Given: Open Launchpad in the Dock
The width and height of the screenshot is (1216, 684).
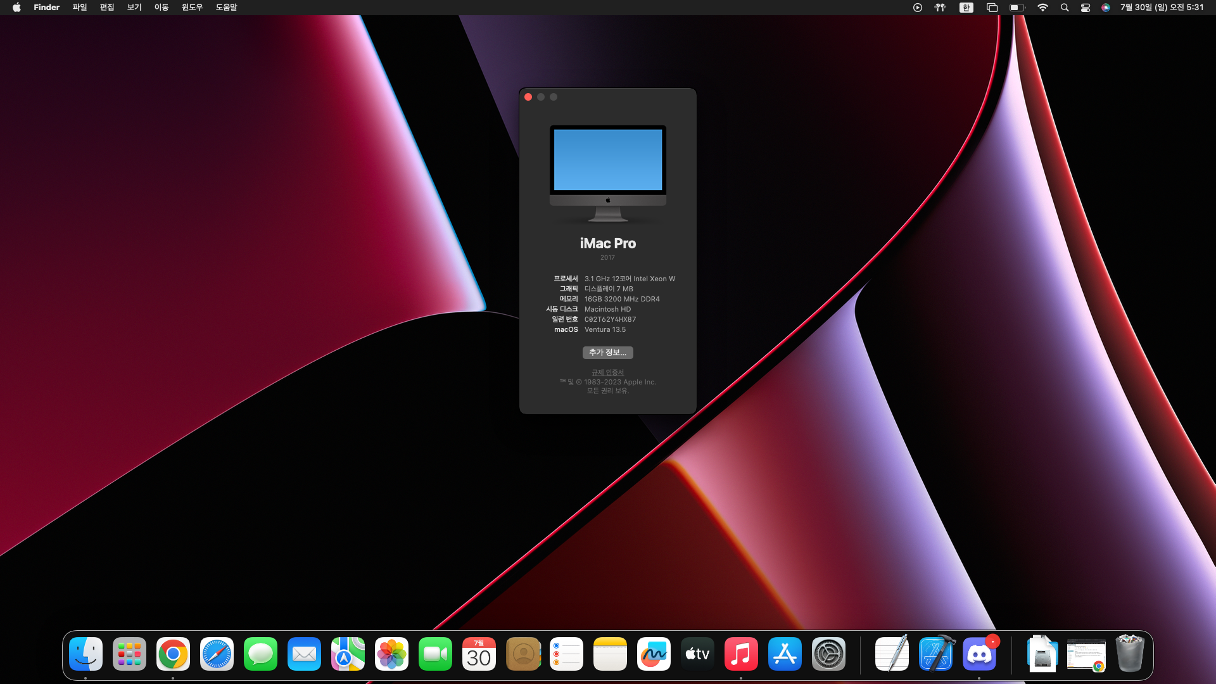Looking at the screenshot, I should click(x=129, y=654).
